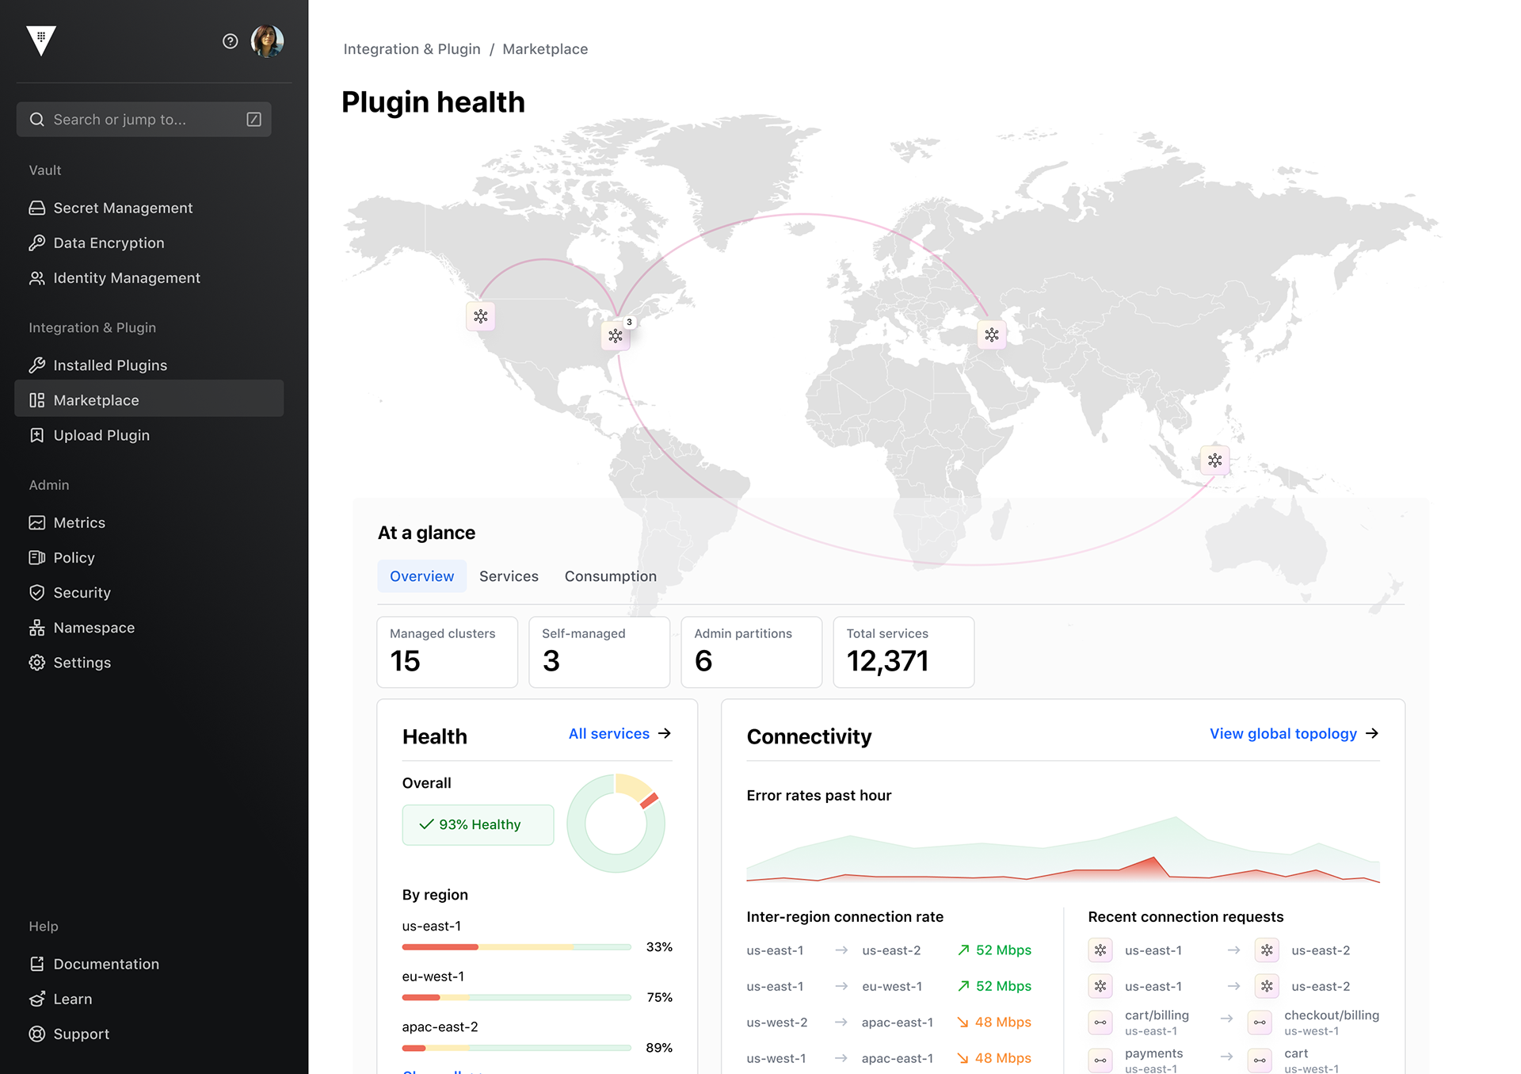Click the edit icon in search box
The image size is (1521, 1074).
pyautogui.click(x=253, y=120)
